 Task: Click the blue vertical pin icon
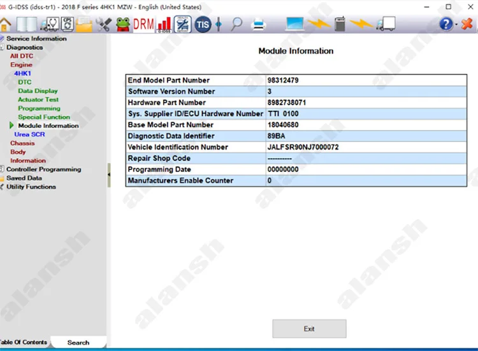tap(219, 24)
